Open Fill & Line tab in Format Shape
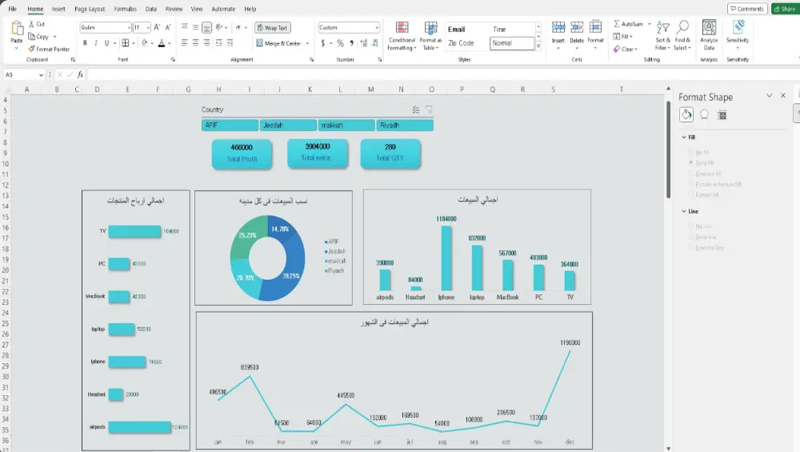 686,114
